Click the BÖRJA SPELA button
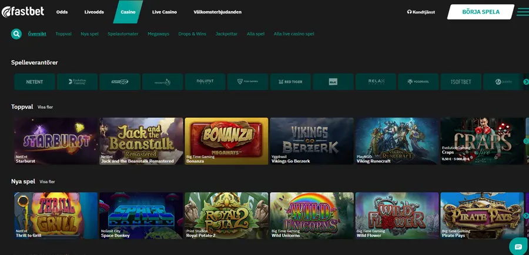 pyautogui.click(x=481, y=12)
